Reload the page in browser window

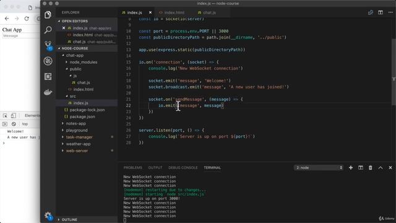pos(27,19)
